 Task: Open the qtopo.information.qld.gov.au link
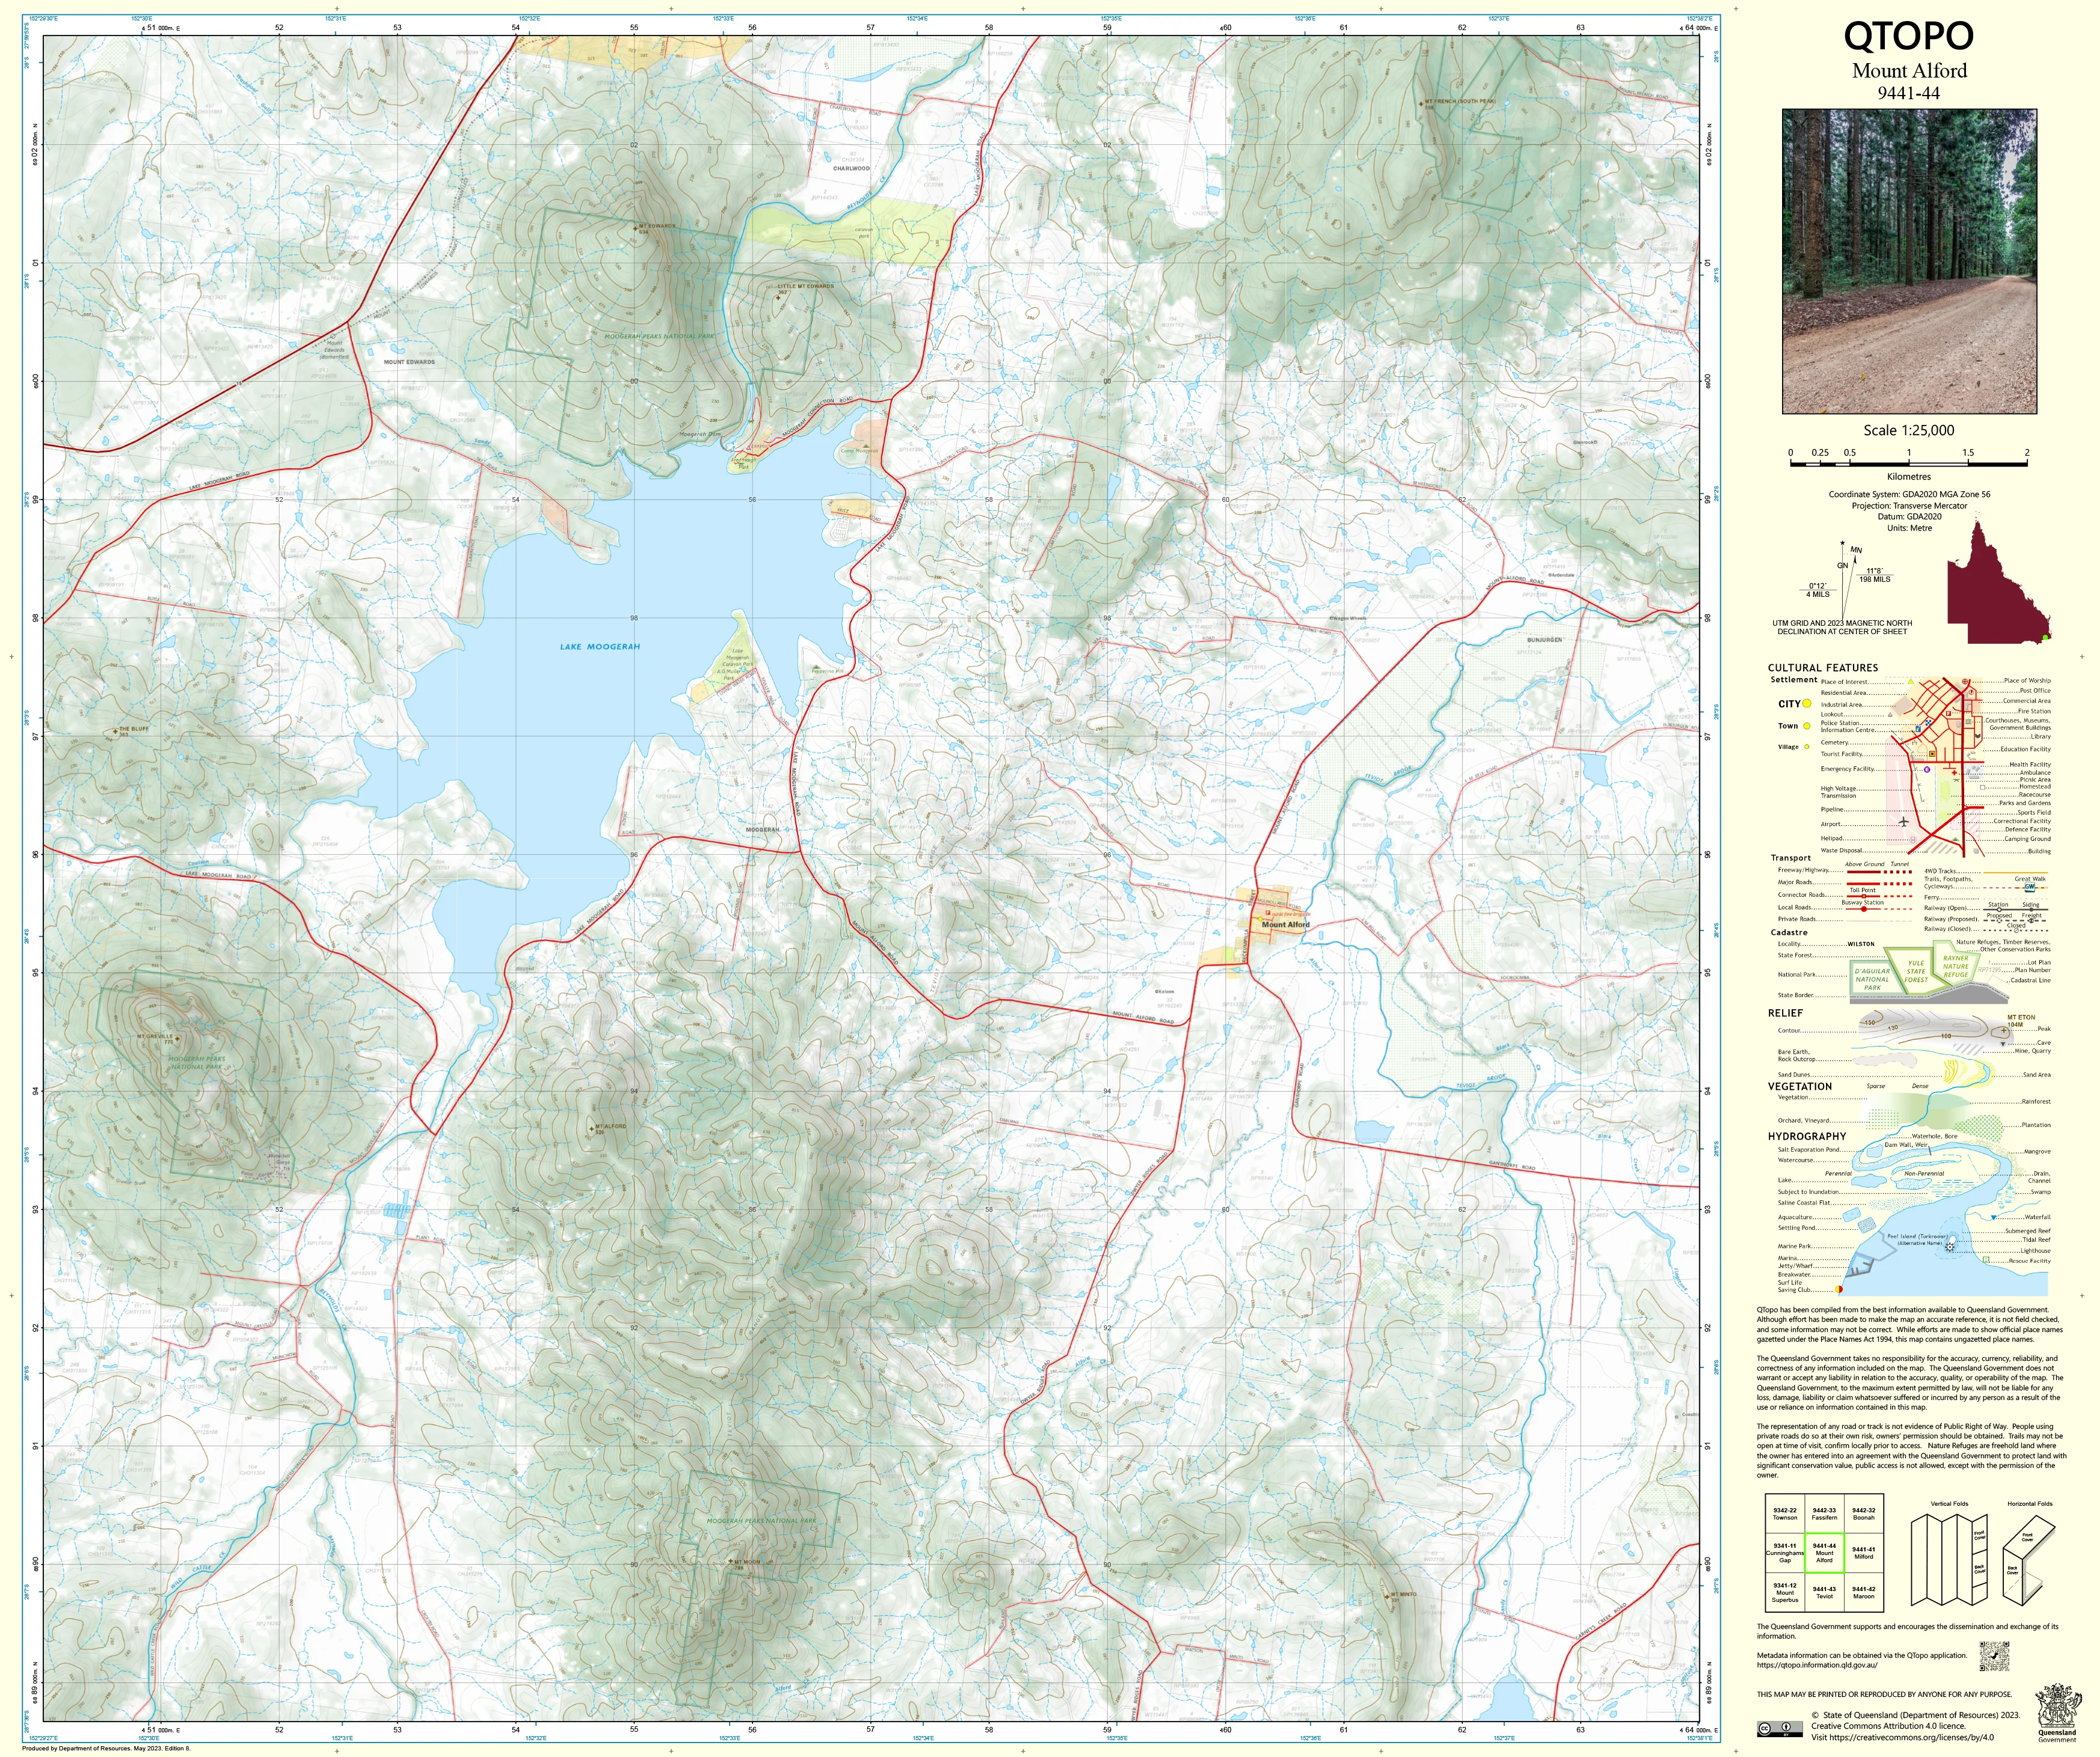1817,1665
